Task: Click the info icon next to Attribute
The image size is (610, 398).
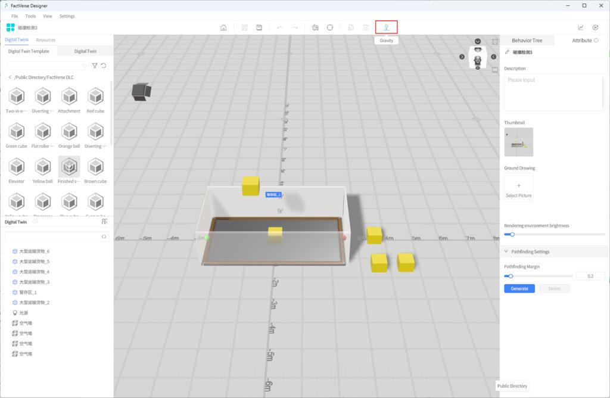Action: coord(596,41)
